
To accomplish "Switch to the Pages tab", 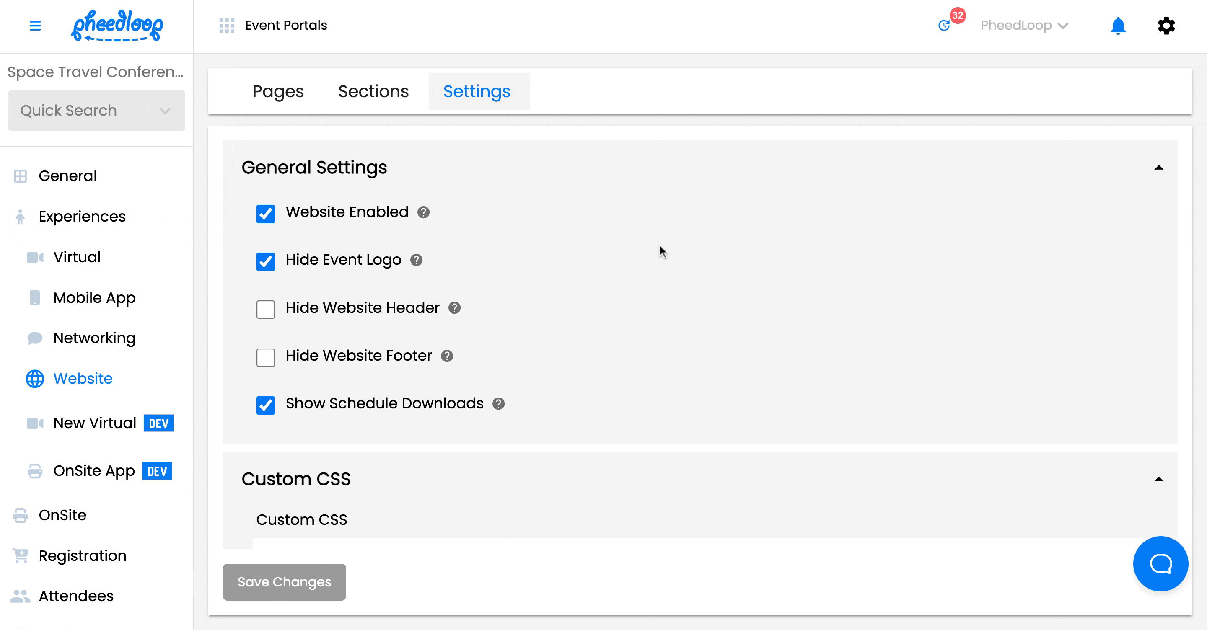I will coord(278,91).
